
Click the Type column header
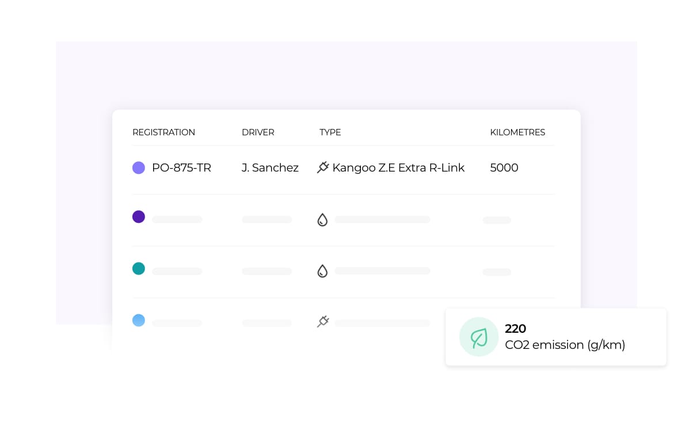(x=330, y=132)
